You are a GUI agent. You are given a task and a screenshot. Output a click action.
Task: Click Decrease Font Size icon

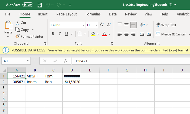109,25
